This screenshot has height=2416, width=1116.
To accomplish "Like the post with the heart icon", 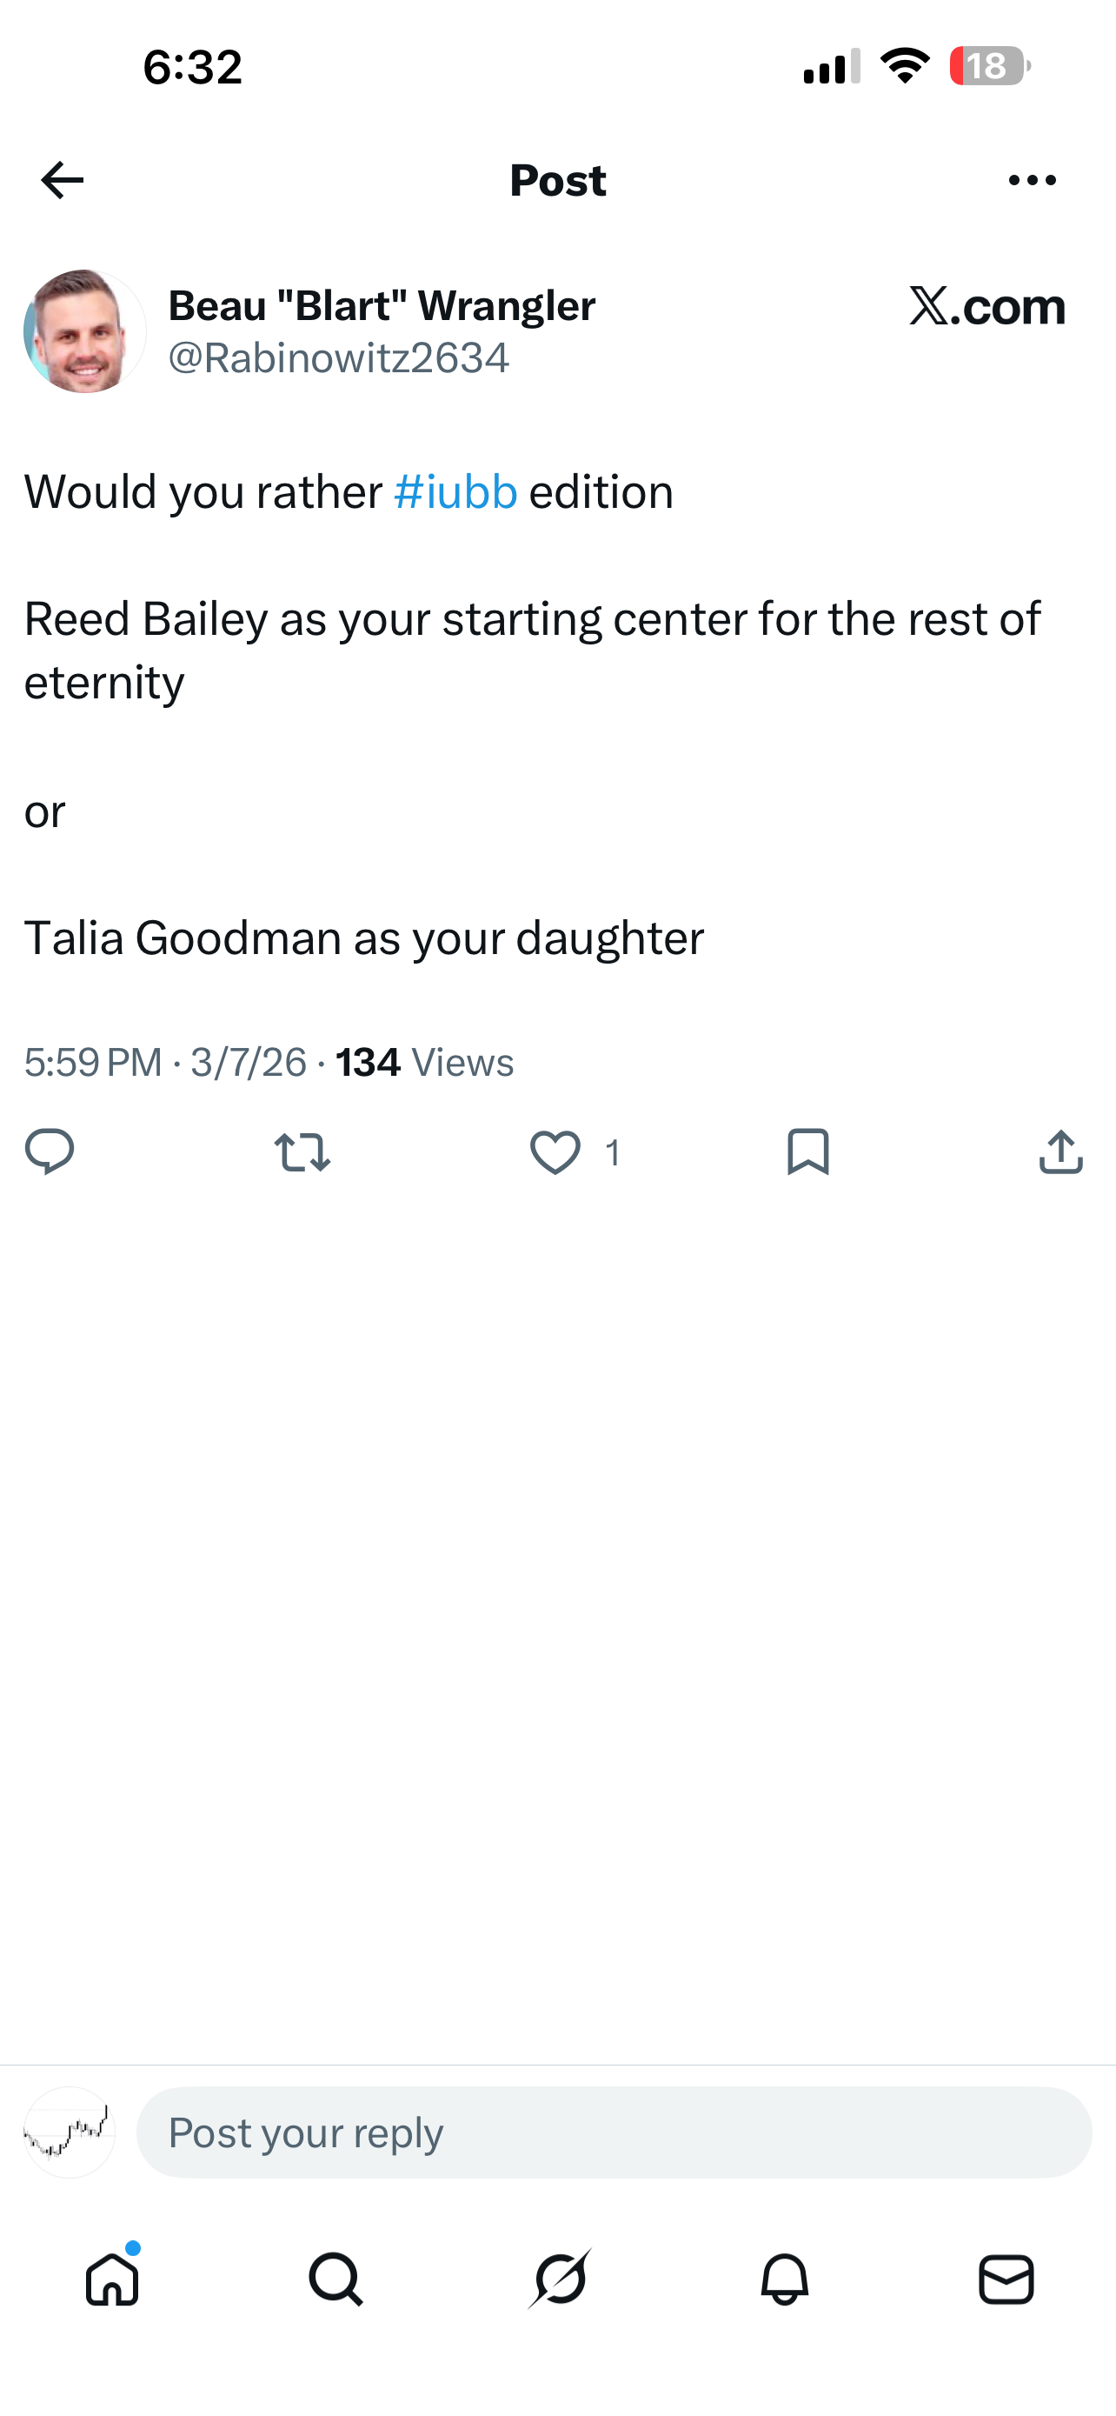I will (555, 1151).
